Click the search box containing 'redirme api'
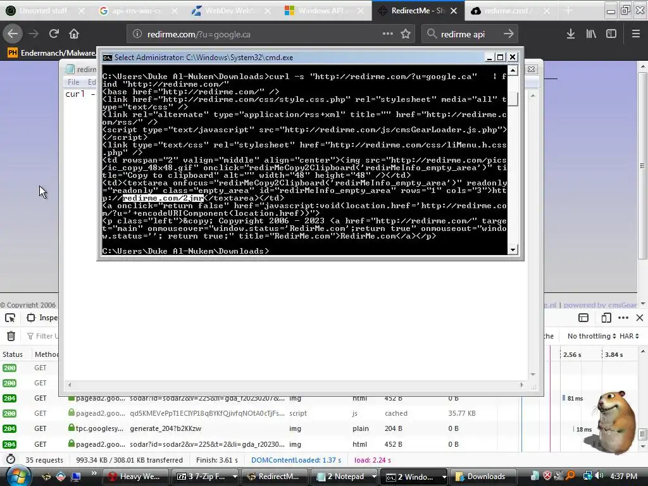Screen dimensions: 648x486 (x=469, y=34)
